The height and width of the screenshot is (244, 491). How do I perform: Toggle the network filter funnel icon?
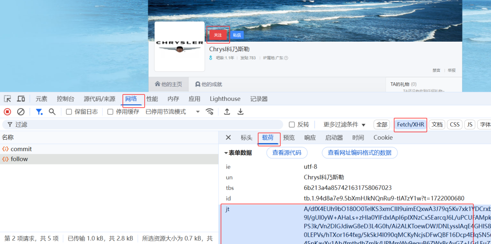click(39, 111)
